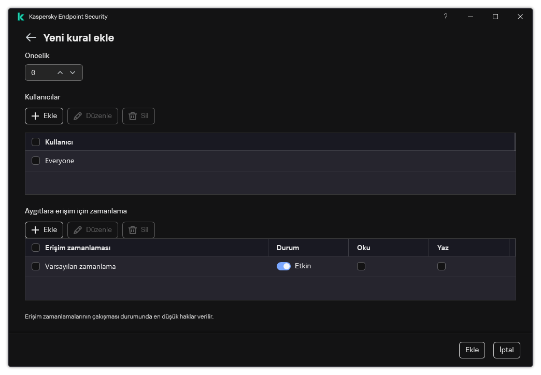Enable the Yaz checkbox for Varsayılan zamanlama
The image size is (541, 375).
tap(442, 266)
